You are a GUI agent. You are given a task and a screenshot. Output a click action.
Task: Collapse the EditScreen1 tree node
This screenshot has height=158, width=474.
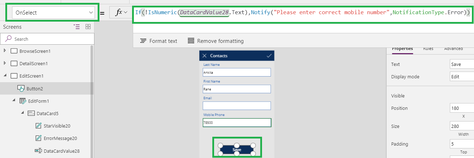(5, 76)
